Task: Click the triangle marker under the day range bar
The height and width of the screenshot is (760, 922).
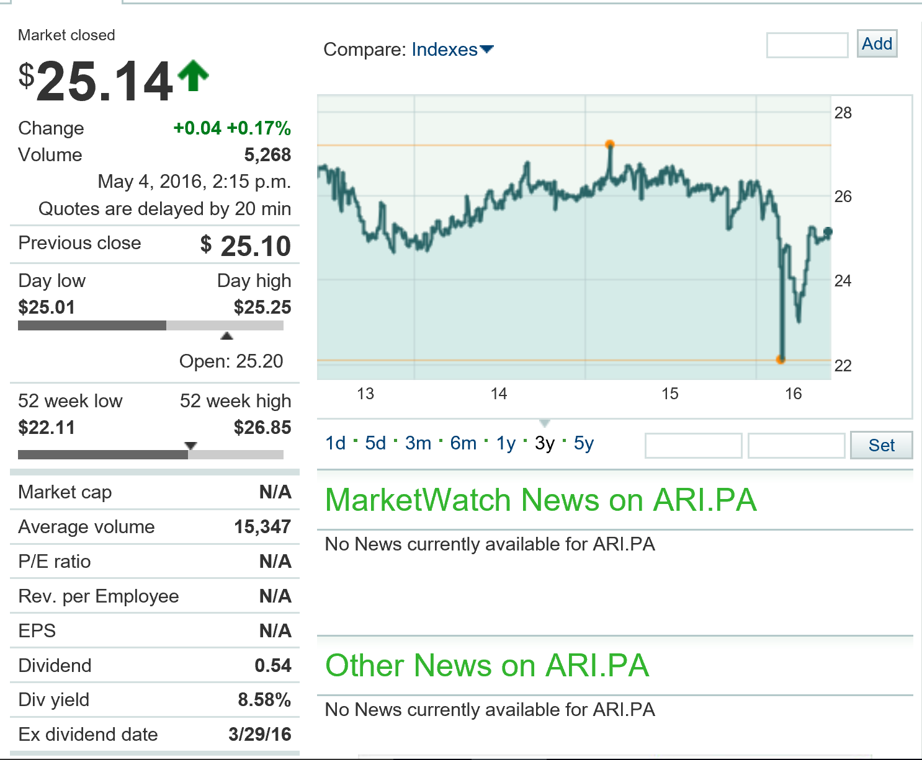Action: click(227, 335)
